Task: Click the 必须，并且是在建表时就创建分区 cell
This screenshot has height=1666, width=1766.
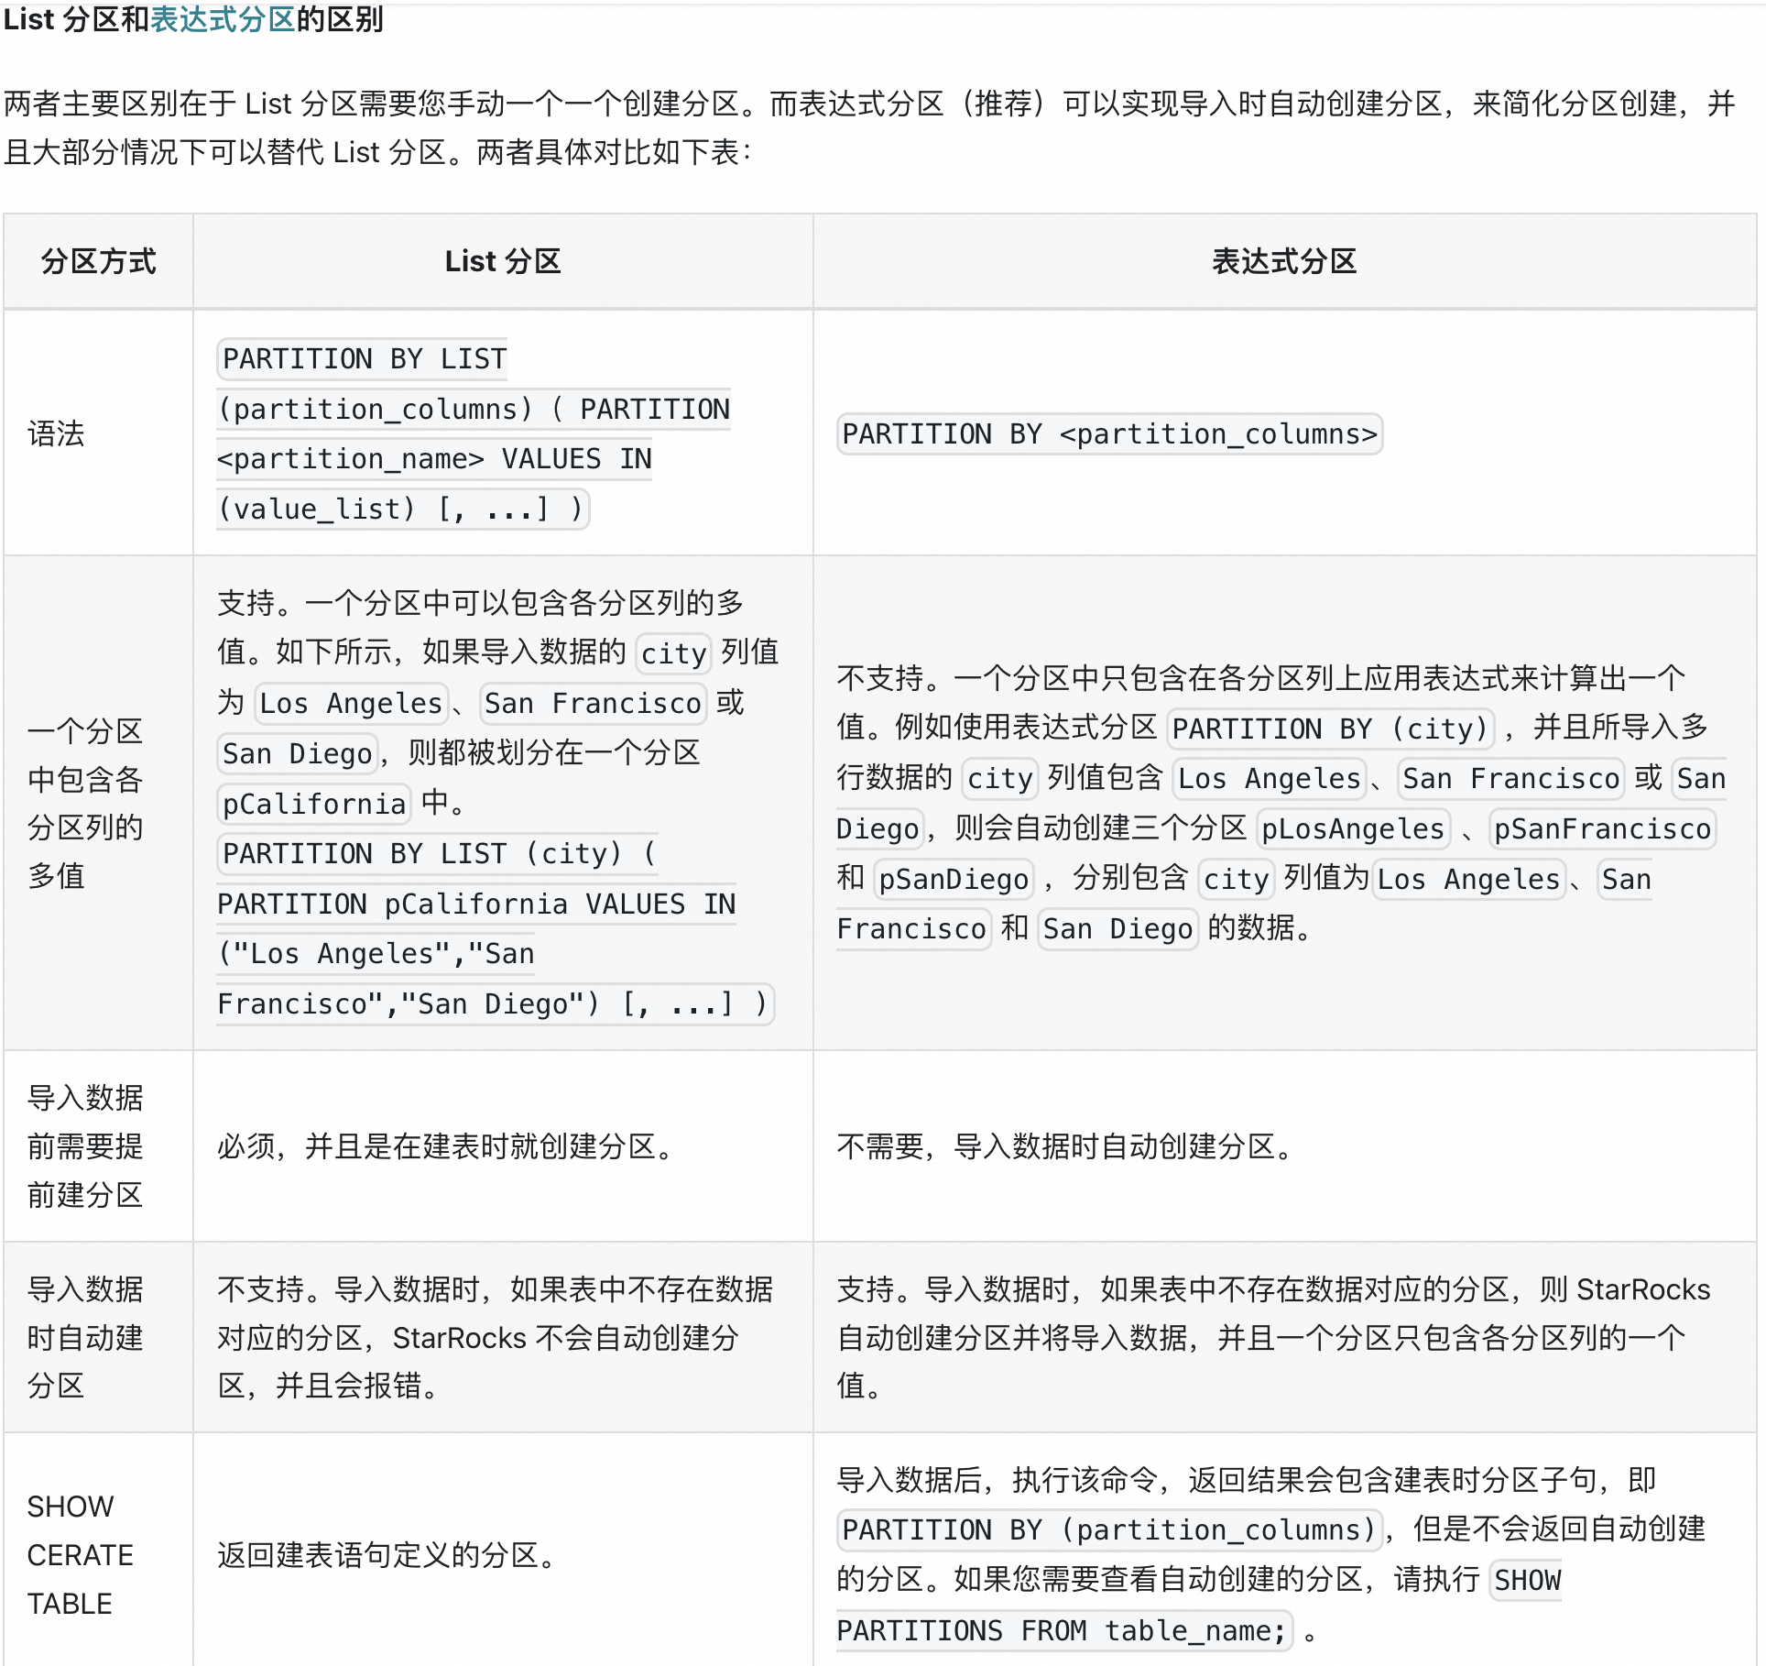Action: 446,1146
